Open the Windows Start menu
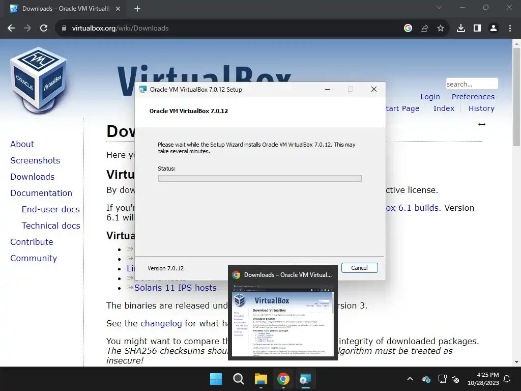The width and height of the screenshot is (521, 391). tap(216, 379)
